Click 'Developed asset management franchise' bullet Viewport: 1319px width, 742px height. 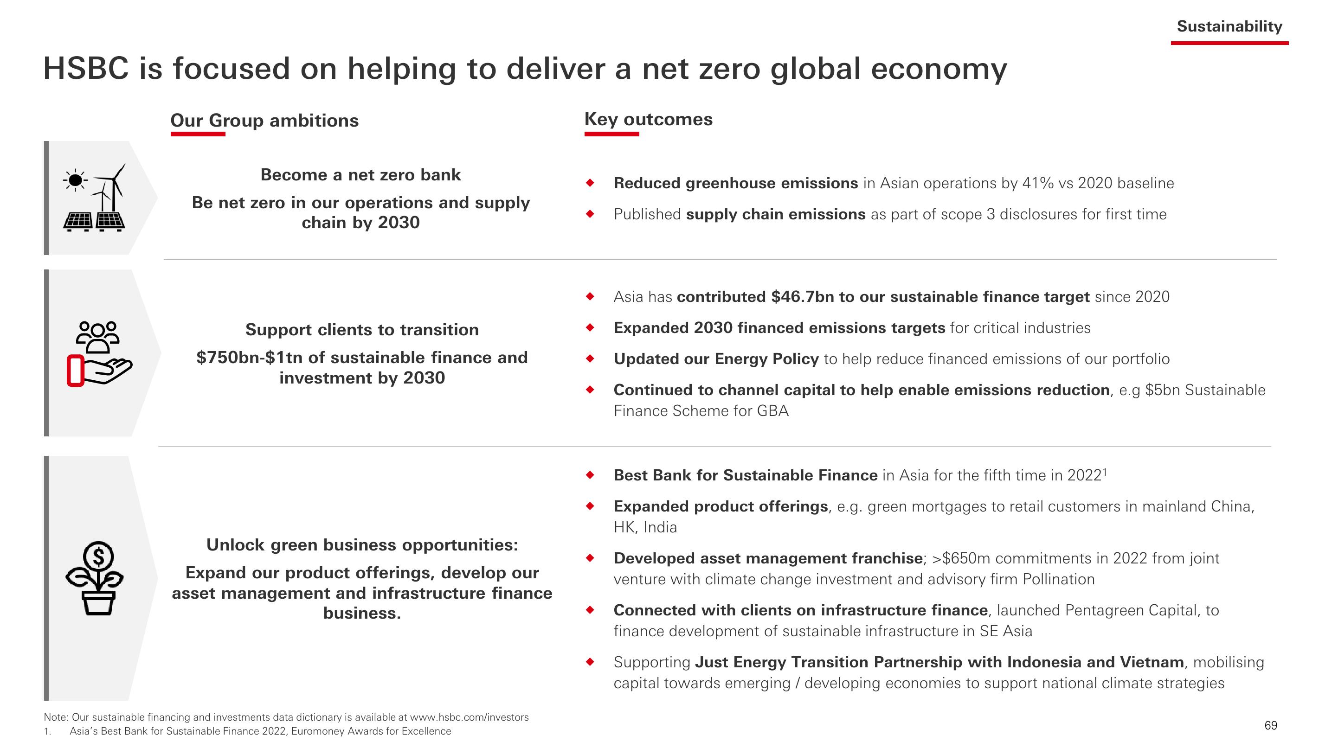click(917, 569)
